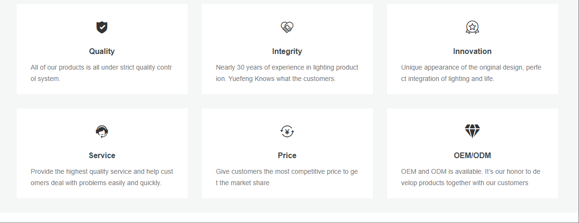Click the OEM/ODM diamond icon
Screen dimensions: 579x223
[x=472, y=131]
